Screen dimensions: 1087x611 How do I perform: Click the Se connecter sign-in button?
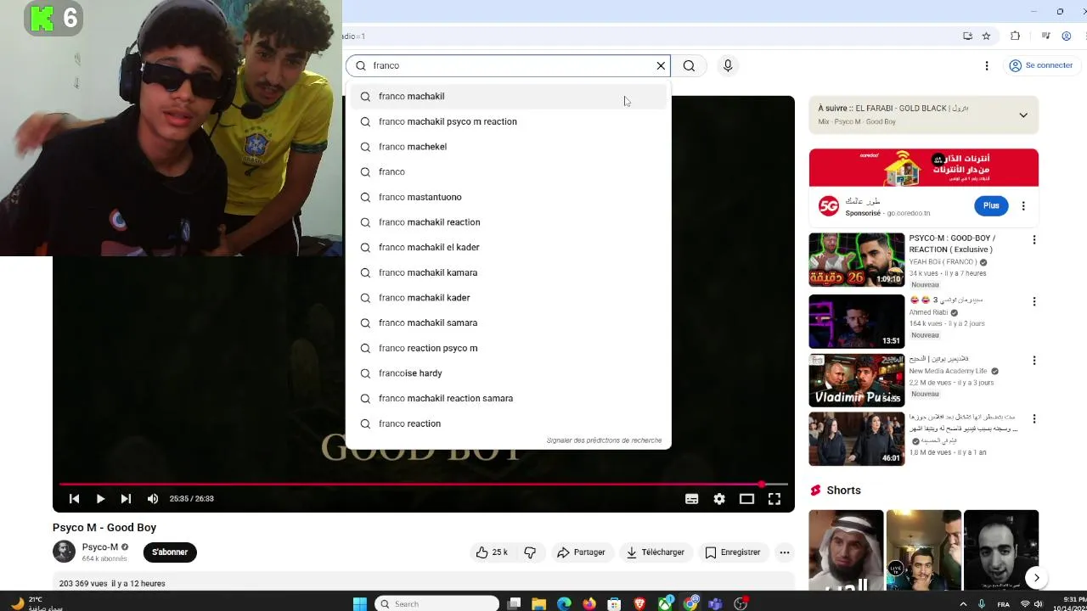pyautogui.click(x=1041, y=65)
